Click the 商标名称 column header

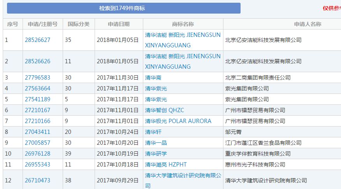(183, 24)
